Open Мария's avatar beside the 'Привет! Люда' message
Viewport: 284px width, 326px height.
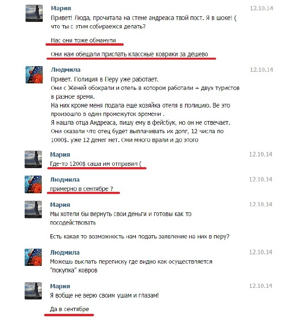click(34, 14)
